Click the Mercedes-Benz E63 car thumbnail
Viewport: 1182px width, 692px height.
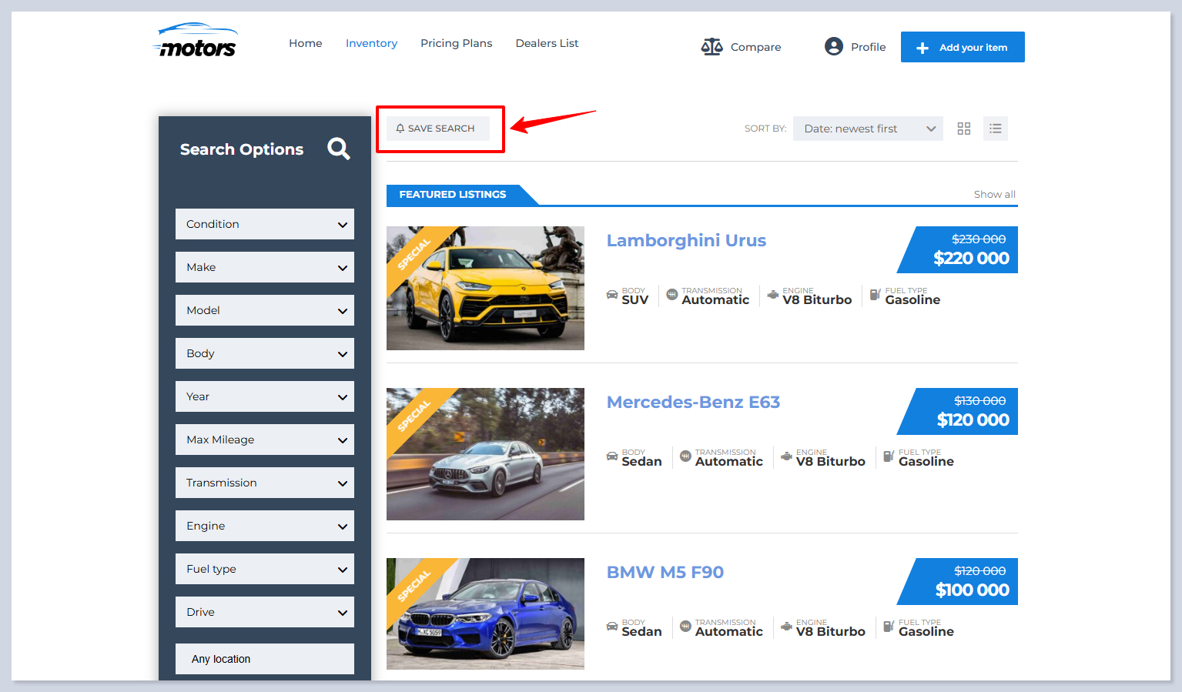point(485,453)
